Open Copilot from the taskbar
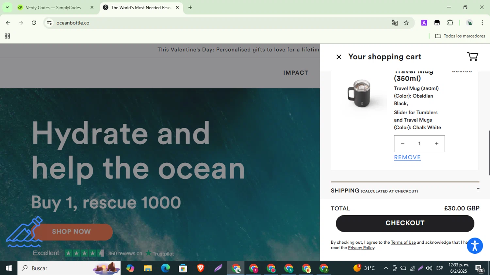 click(130, 268)
